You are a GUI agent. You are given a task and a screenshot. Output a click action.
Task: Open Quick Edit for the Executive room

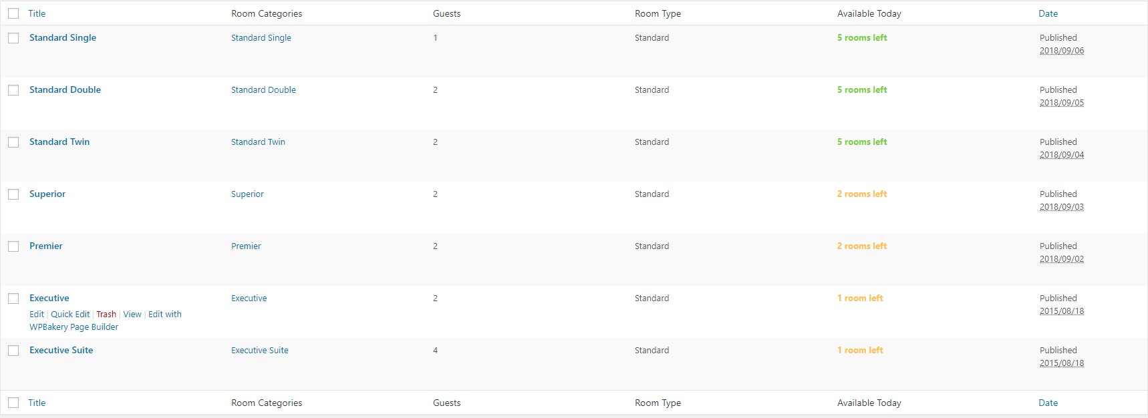point(70,314)
